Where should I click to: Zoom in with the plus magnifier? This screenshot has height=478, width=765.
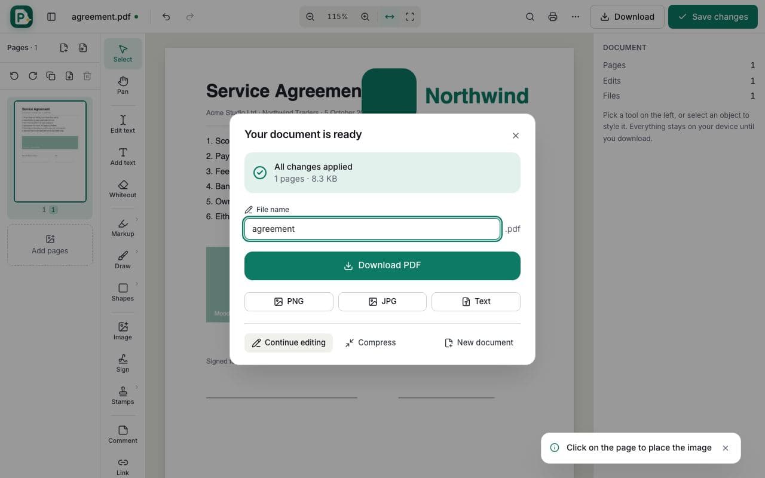tap(365, 17)
